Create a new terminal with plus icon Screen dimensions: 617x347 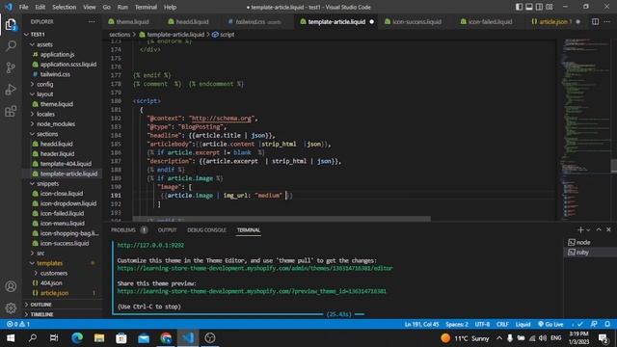pyautogui.click(x=580, y=229)
